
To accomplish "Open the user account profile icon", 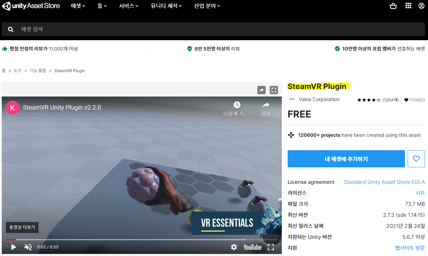I will [421, 6].
